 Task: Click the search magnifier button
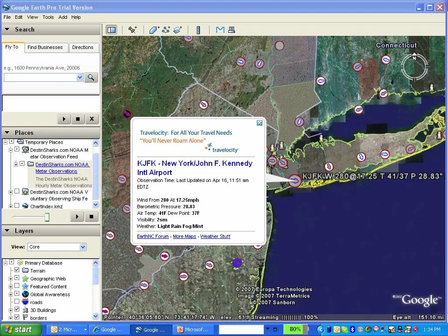[x=91, y=77]
